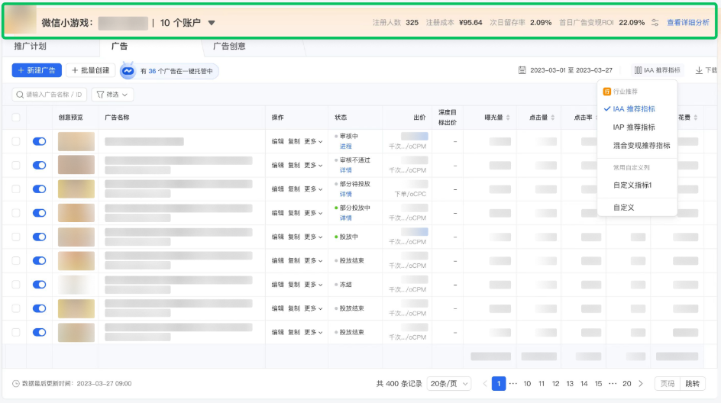Viewport: 721px width, 403px height.
Task: Open creative thumbnail of the 部分待投放 ad
Action: pos(76,189)
